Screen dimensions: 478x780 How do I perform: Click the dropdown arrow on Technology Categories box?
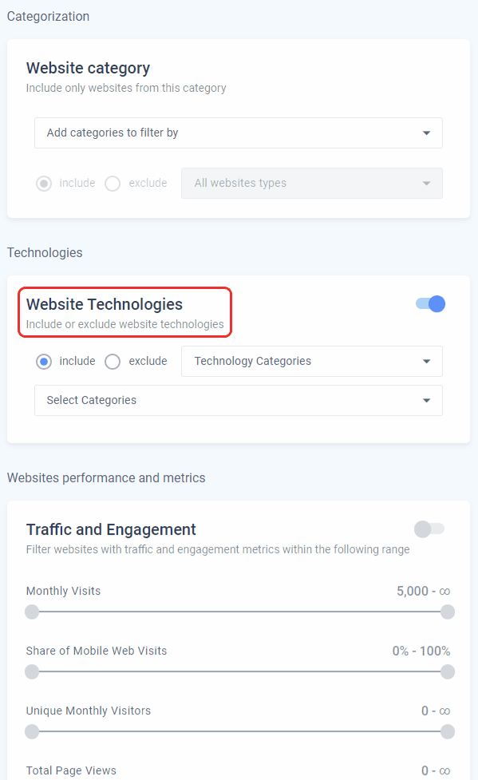click(x=426, y=361)
